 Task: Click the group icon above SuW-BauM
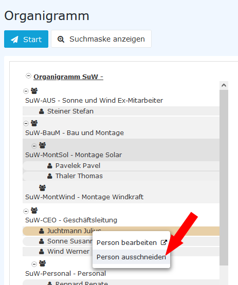click(34, 123)
